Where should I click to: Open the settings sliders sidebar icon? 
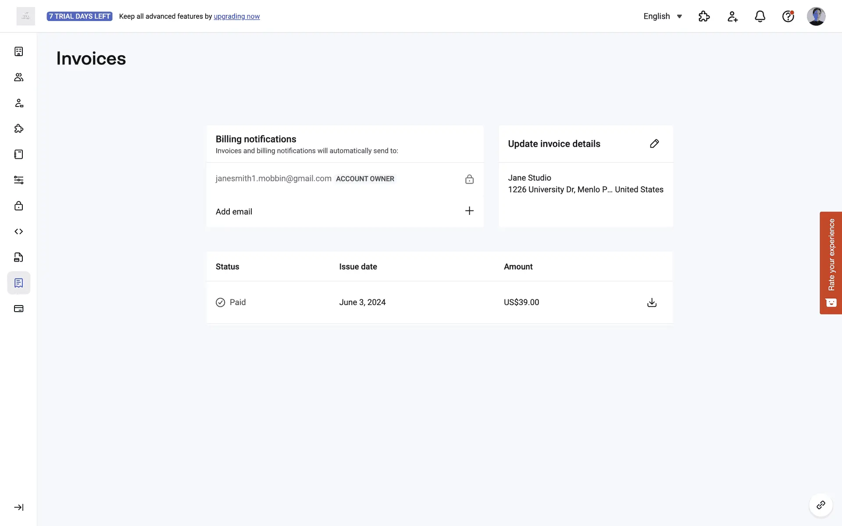coord(18,180)
